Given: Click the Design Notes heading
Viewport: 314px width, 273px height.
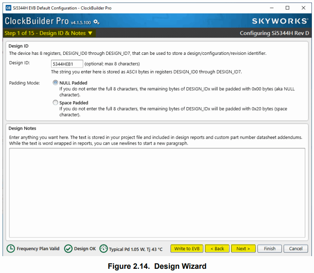Looking at the screenshot, I should point(22,128).
